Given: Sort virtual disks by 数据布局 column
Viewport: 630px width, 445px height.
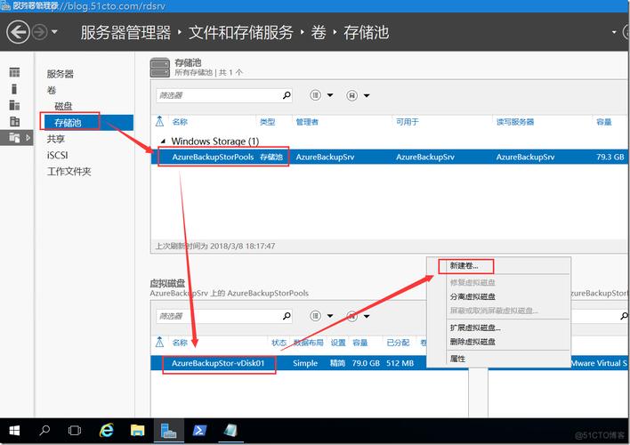Looking at the screenshot, I should click(308, 343).
